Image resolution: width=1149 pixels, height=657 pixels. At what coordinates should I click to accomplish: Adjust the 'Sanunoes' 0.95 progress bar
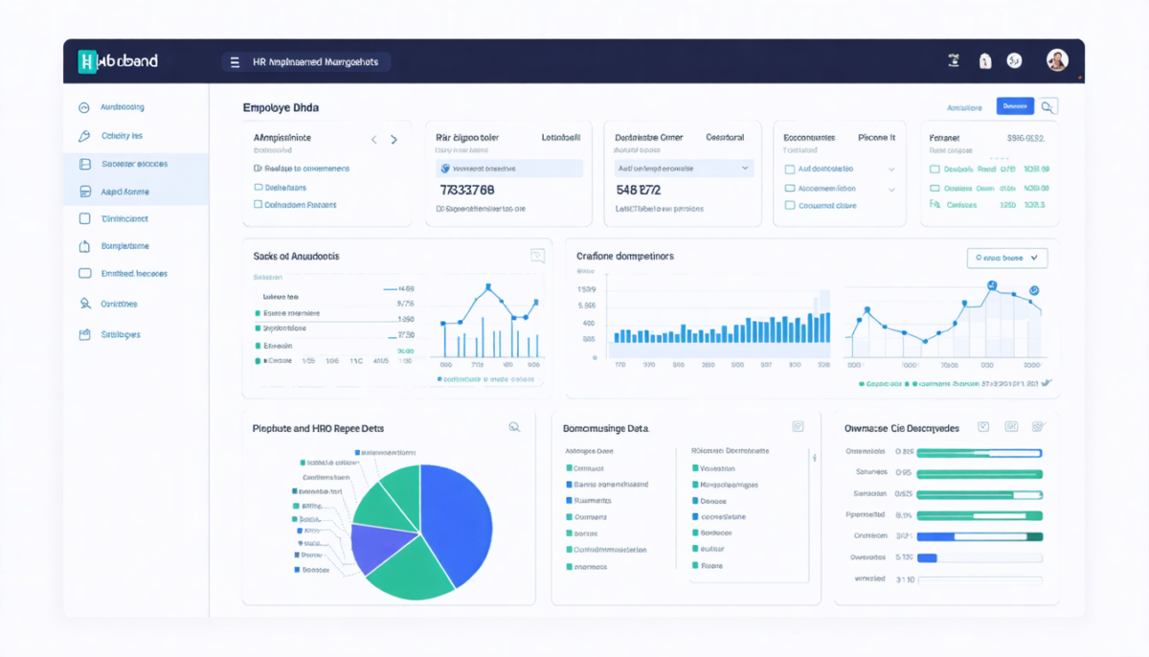click(x=980, y=474)
